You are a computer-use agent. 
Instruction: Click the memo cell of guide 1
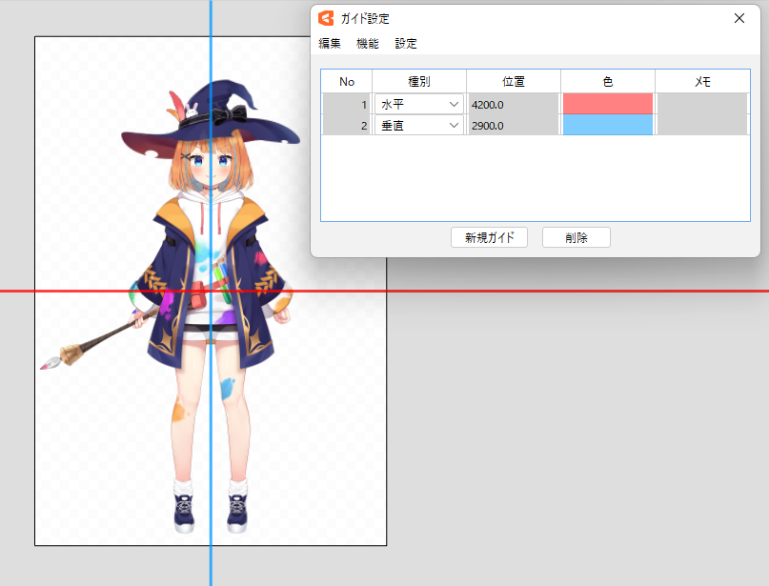pos(702,104)
